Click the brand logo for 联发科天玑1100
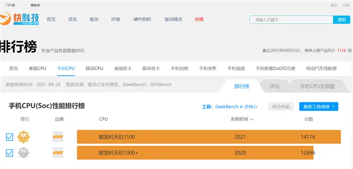This screenshot has height=169, width=353. 58,137
